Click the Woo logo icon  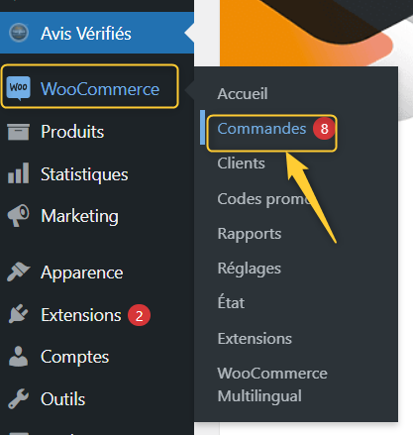19,88
